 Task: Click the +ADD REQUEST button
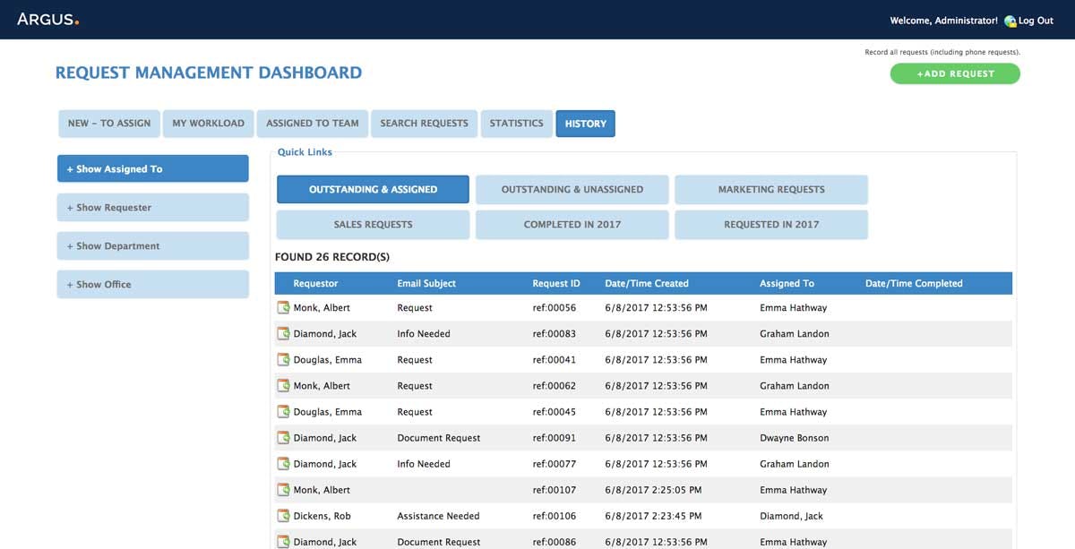[x=955, y=73]
